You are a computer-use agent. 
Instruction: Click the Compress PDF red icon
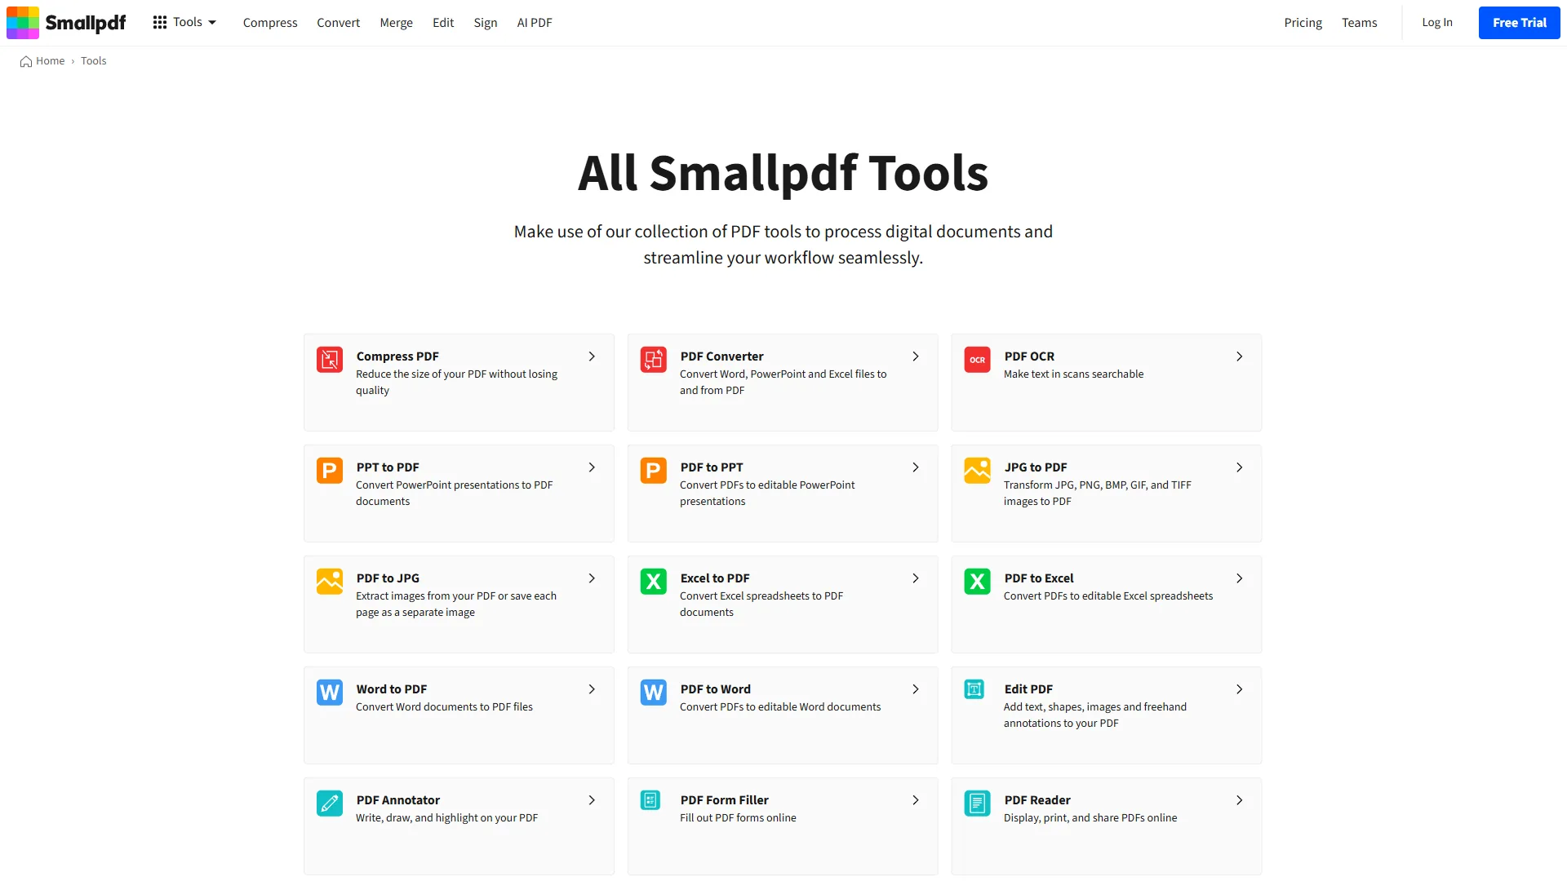(x=330, y=360)
